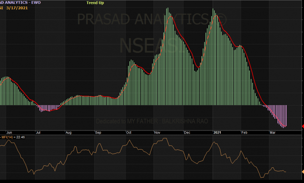Screen dimensions: 304x183
Task: Select the MFI(14) = 22.46 indicator label
Action: click(13, 137)
